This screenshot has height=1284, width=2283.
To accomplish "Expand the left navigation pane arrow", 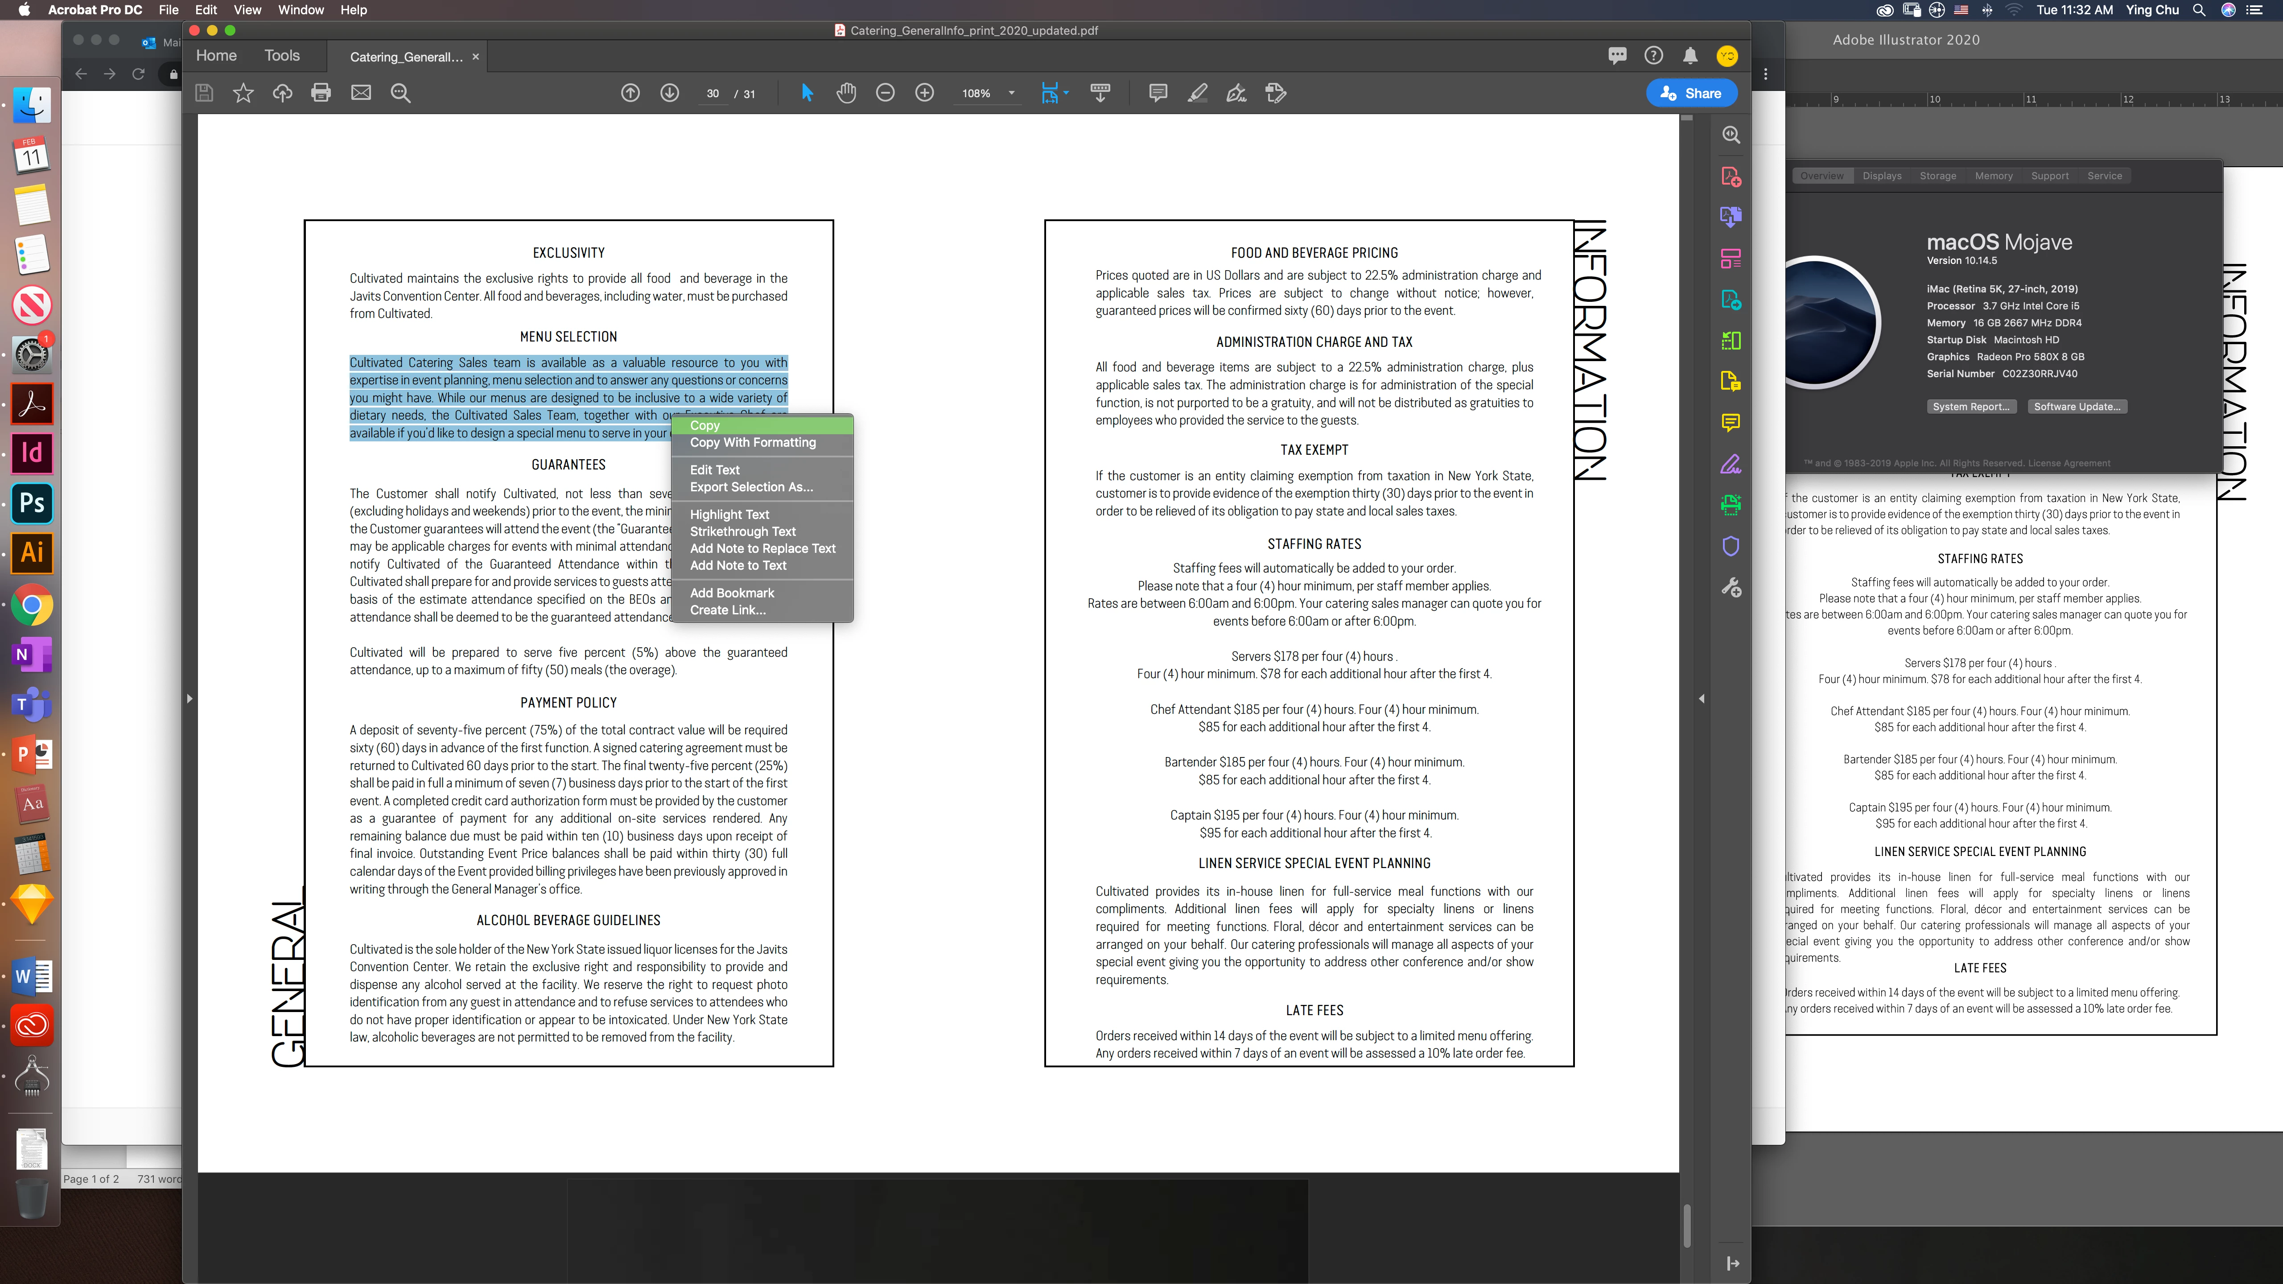I will click(189, 699).
